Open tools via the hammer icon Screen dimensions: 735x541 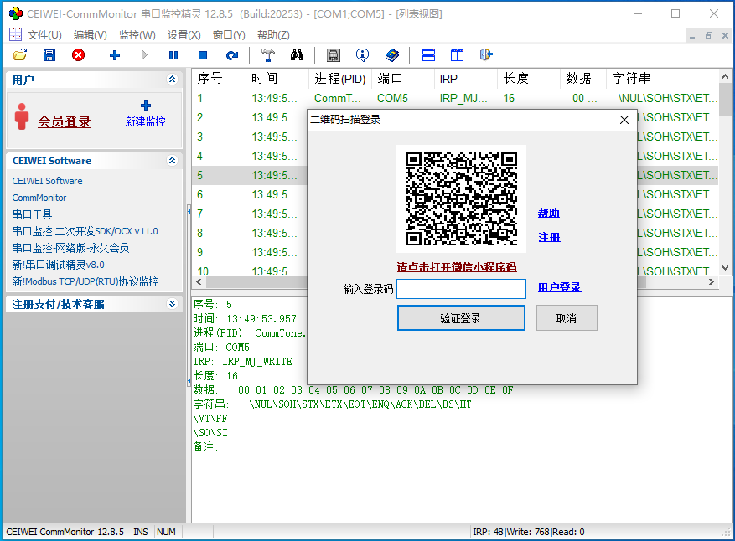[x=267, y=55]
